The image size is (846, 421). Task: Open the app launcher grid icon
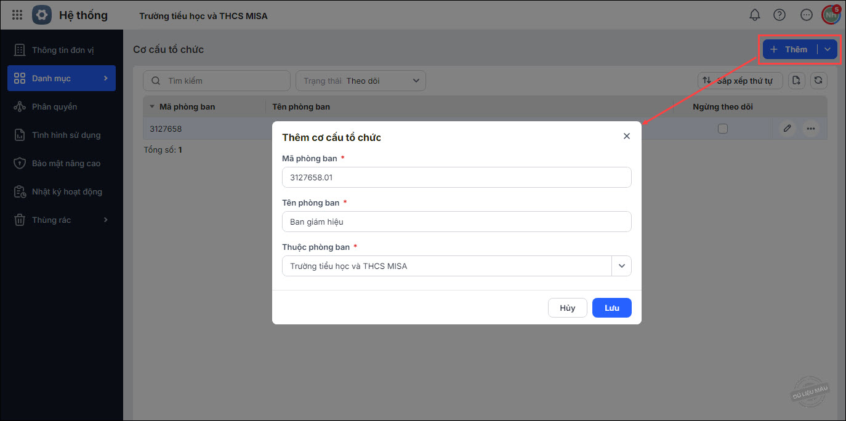coord(17,15)
